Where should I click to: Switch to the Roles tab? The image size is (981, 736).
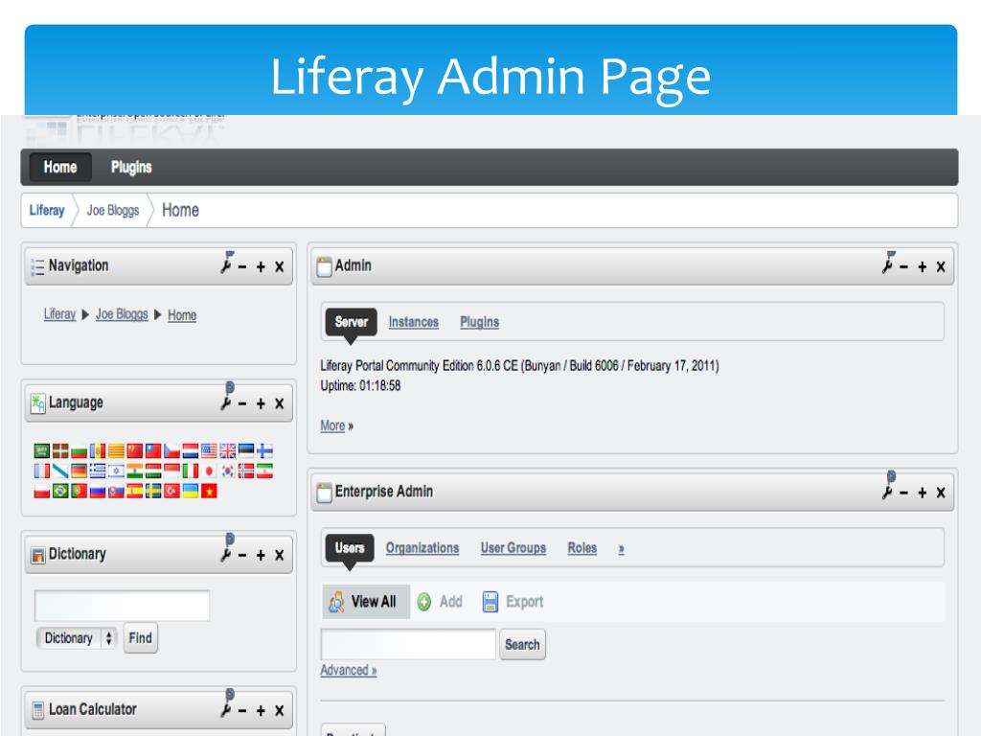[x=582, y=548]
